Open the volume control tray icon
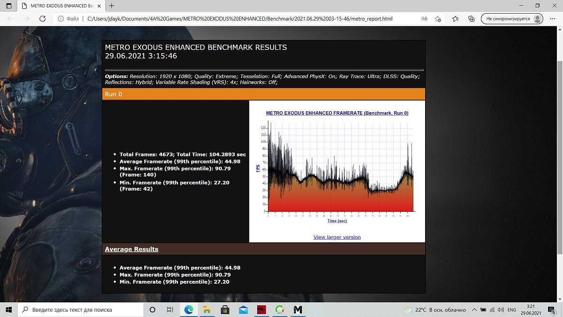This screenshot has width=563, height=317. click(x=500, y=310)
